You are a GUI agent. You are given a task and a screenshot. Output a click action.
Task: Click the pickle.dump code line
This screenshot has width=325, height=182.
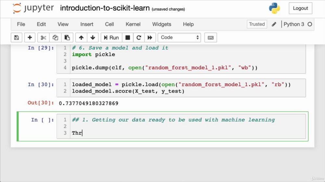pyautogui.click(x=164, y=68)
